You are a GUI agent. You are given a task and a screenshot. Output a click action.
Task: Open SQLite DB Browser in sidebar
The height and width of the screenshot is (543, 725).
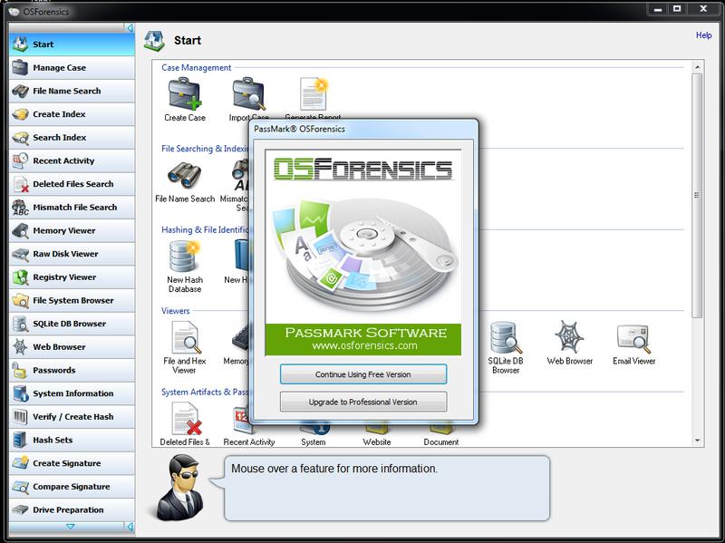(72, 324)
